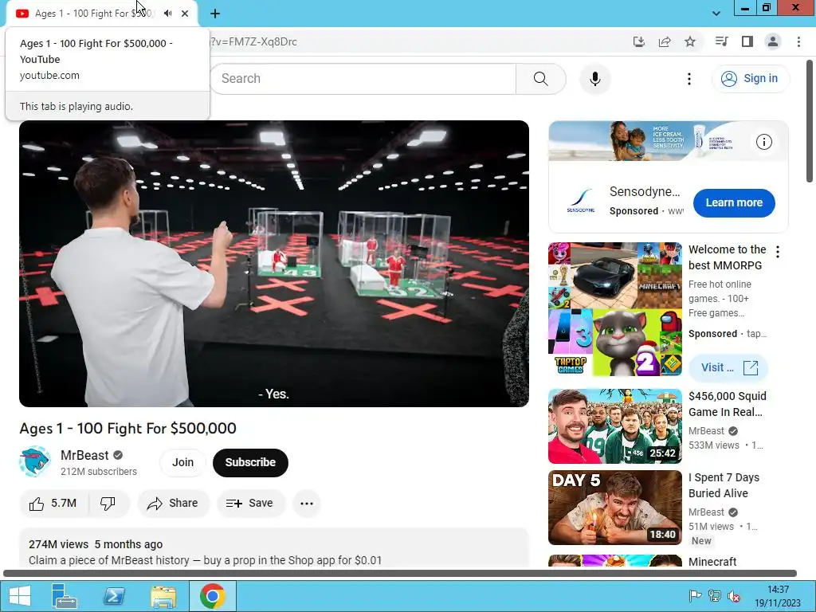The image size is (816, 612).
Task: Expand the video description box
Action: (274, 548)
